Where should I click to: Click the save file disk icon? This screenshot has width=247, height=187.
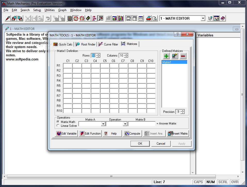[20, 18]
